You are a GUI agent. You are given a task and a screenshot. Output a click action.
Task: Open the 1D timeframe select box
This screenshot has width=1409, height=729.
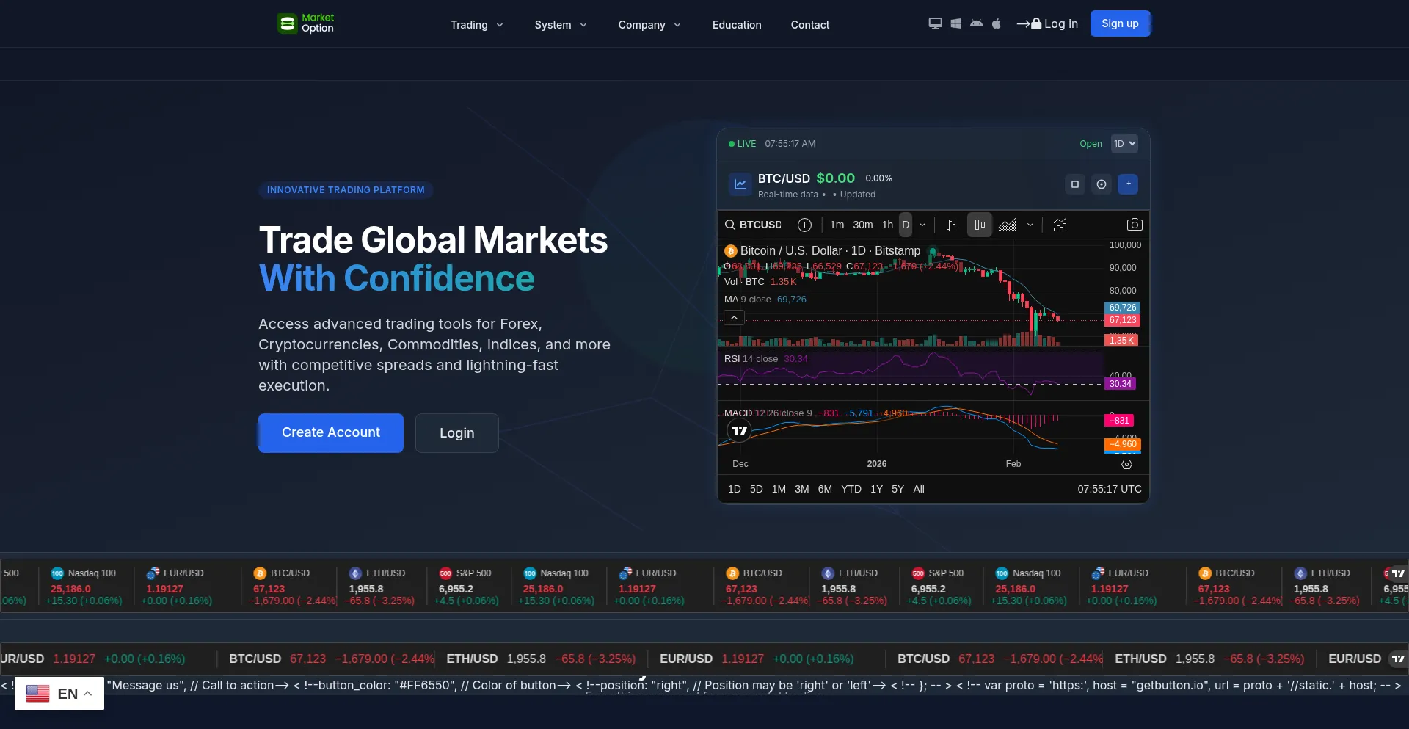pyautogui.click(x=1124, y=144)
